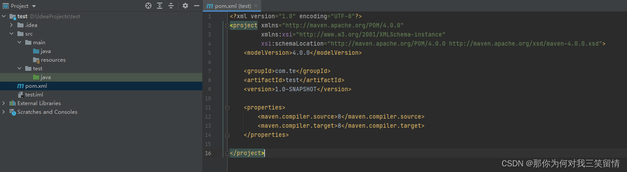Expand the .idea folder
This screenshot has height=172, width=627.
tap(12, 25)
